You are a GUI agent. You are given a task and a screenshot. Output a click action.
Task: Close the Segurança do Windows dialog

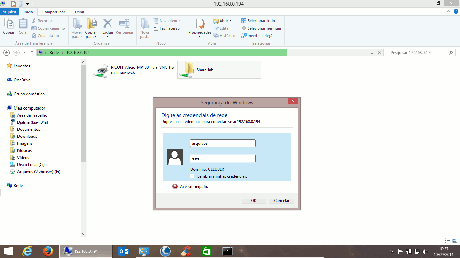[293, 101]
